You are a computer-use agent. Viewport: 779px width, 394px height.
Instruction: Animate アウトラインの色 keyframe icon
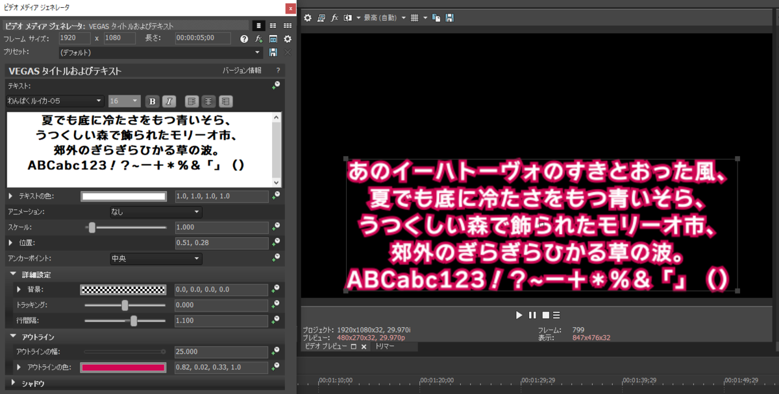tap(275, 367)
